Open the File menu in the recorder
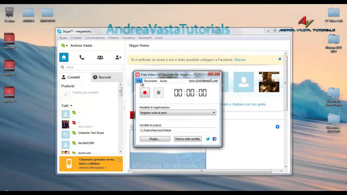Image resolution: width=347 pixels, height=195 pixels. (x=139, y=81)
